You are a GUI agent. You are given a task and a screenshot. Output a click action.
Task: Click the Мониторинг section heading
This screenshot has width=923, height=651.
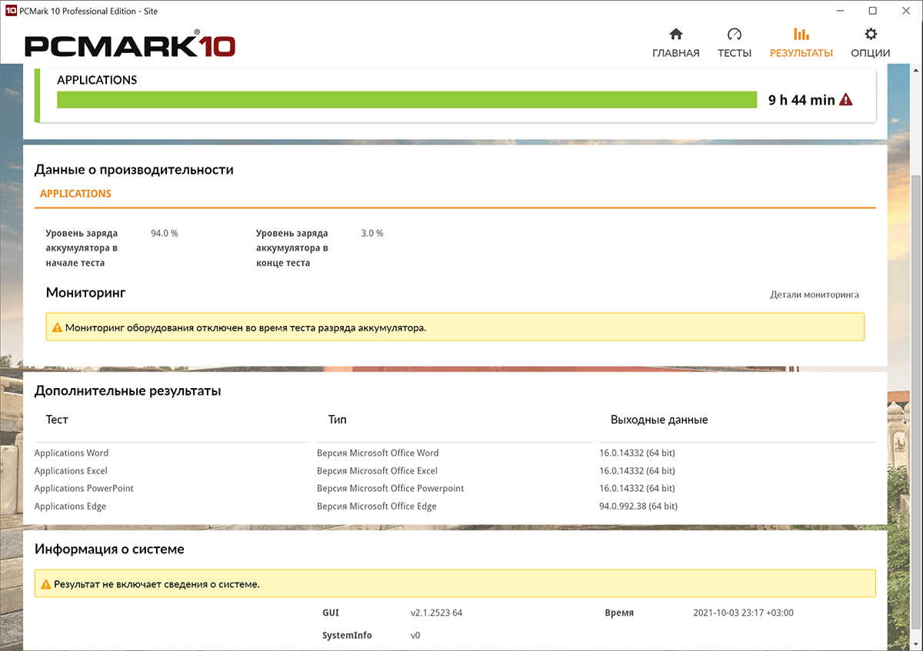point(85,293)
